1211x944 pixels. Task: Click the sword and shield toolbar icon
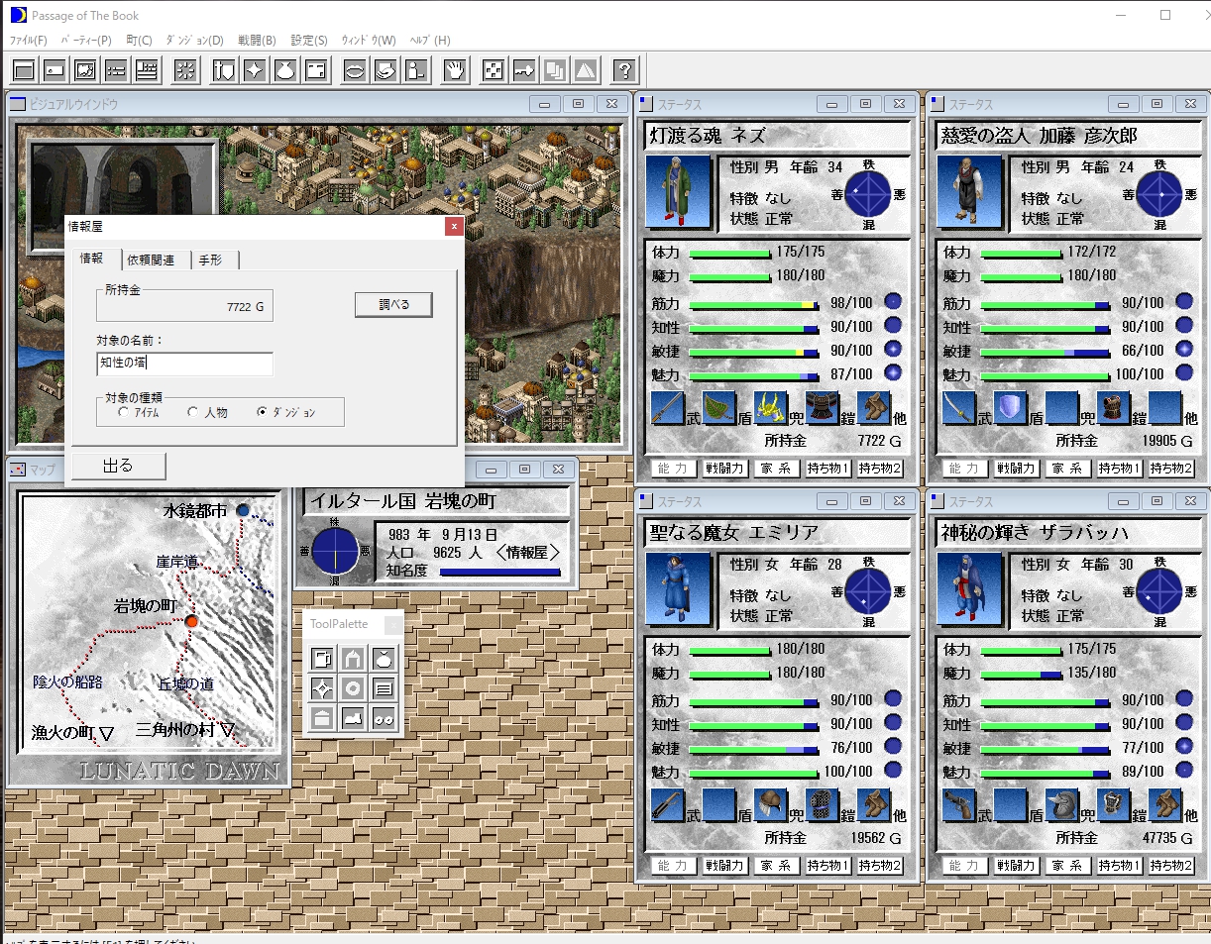click(x=224, y=70)
